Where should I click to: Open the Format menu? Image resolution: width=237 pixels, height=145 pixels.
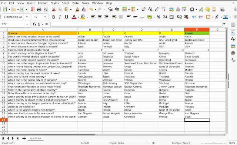(43, 3)
